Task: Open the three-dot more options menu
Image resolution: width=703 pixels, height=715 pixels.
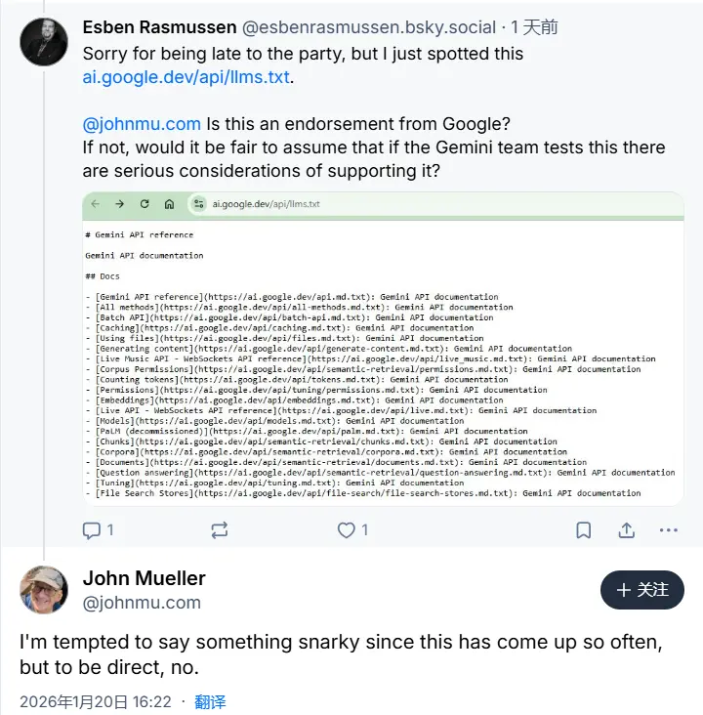Action: 669,530
